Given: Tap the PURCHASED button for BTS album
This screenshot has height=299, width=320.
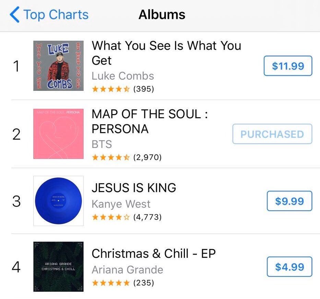Looking at the screenshot, I should (272, 134).
